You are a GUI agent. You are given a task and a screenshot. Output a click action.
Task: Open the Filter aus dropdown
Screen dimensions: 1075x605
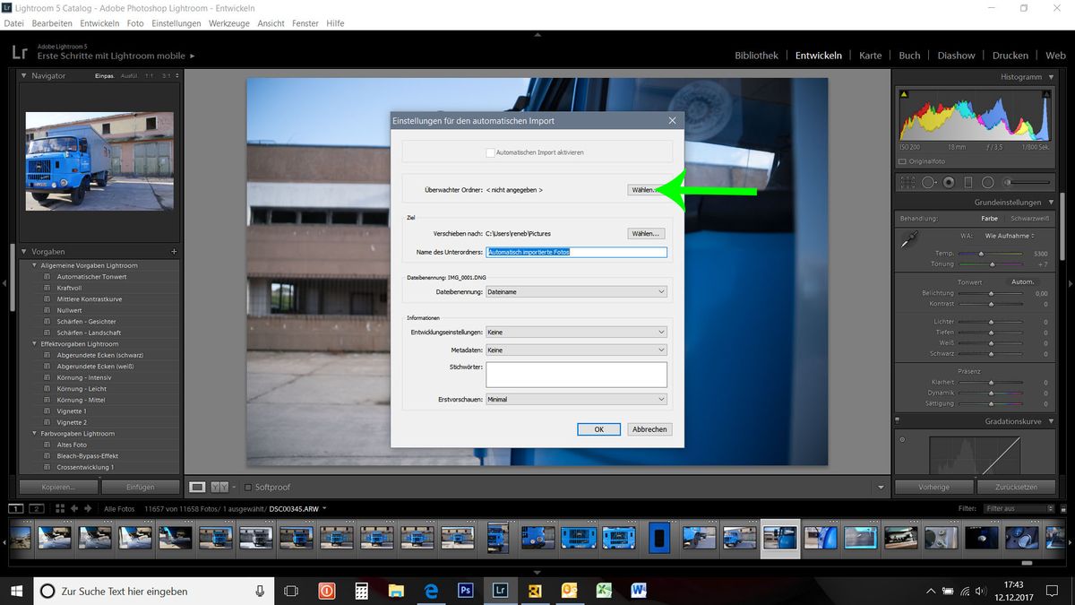(1019, 508)
